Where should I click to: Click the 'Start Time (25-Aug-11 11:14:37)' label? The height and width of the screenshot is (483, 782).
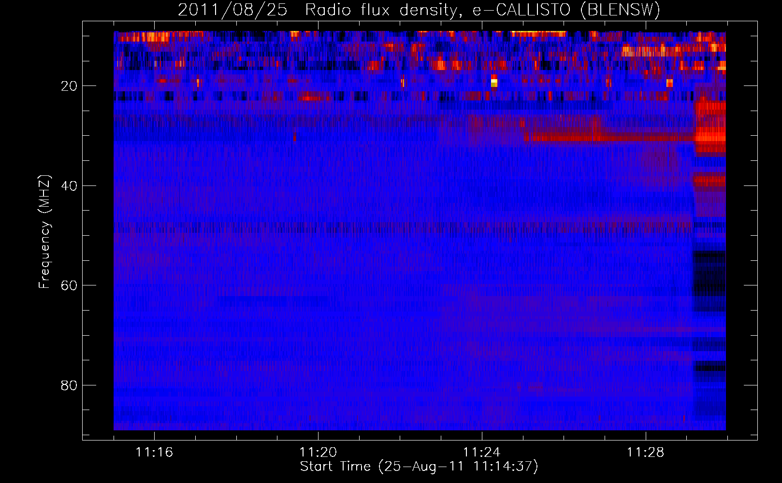click(x=419, y=467)
